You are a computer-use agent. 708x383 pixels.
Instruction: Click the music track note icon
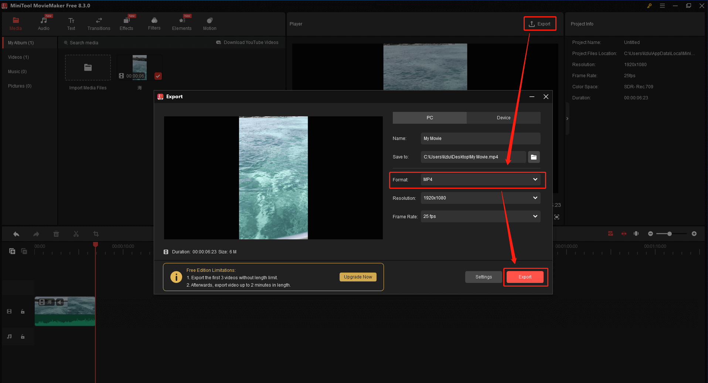point(9,337)
